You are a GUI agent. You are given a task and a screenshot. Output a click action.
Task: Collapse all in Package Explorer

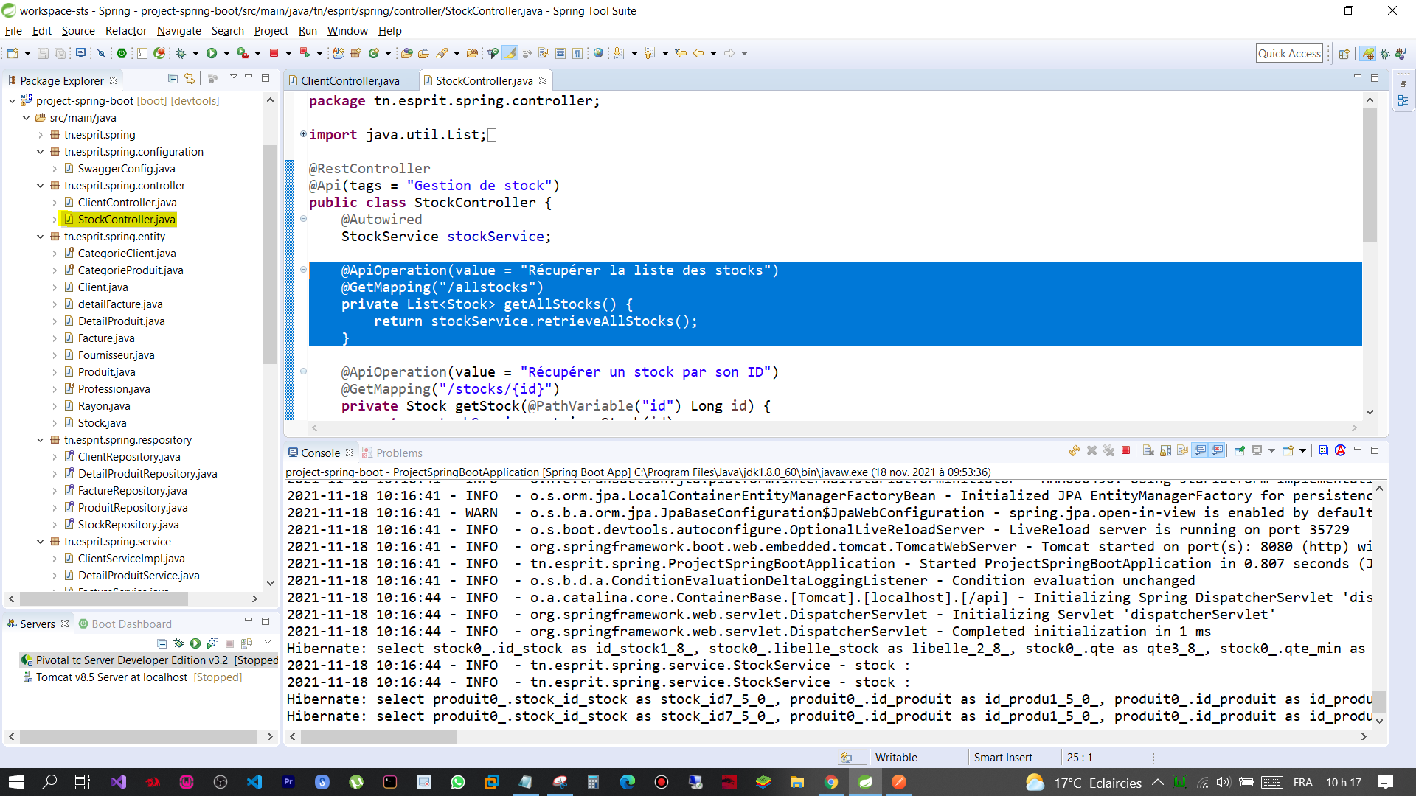(173, 79)
